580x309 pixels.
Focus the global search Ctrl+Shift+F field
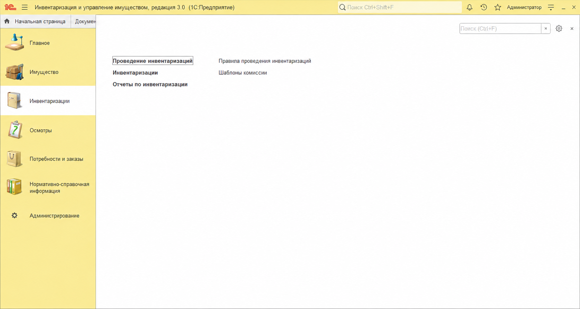pos(400,7)
